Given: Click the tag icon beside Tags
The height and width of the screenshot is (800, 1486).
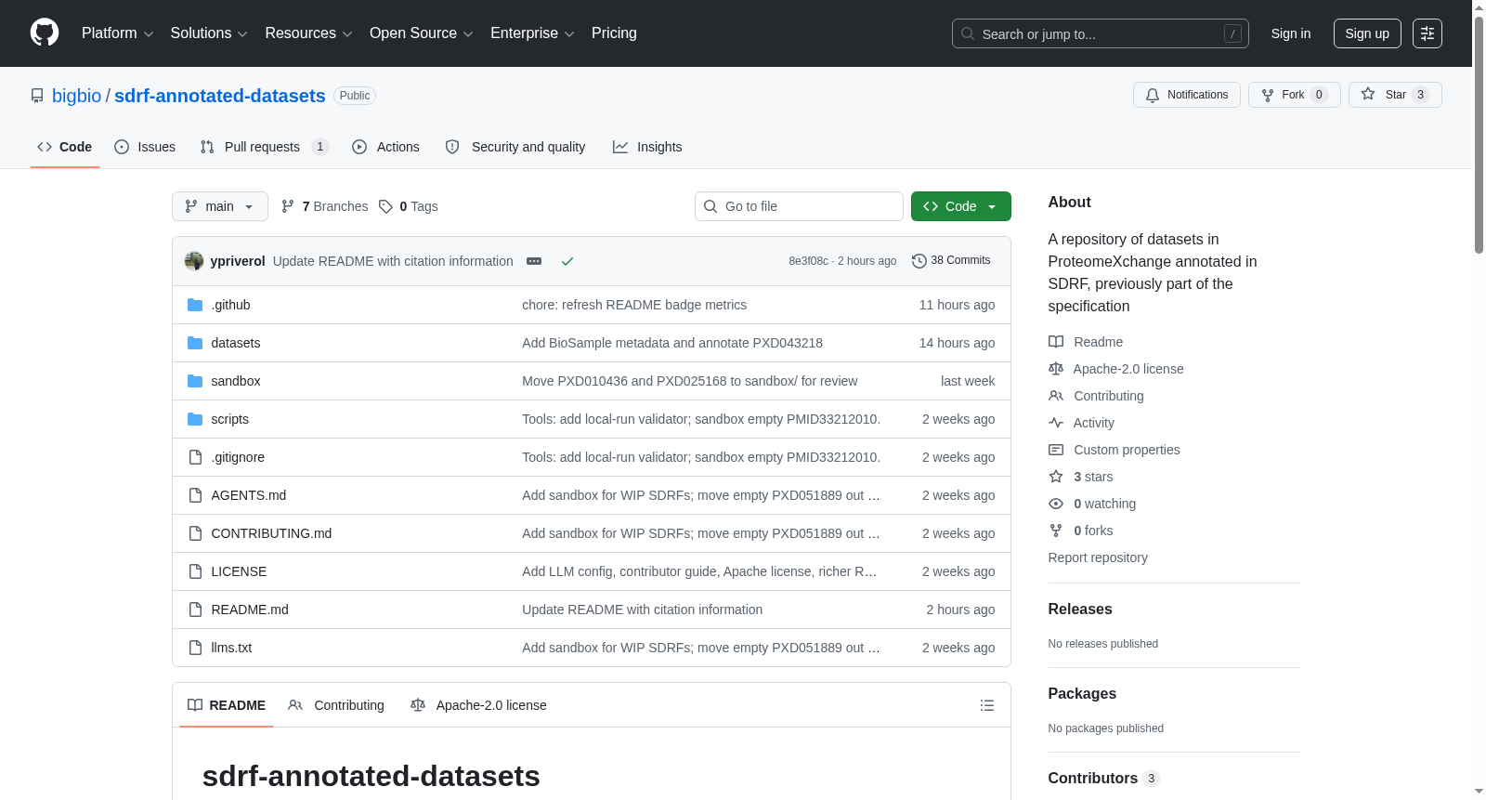Looking at the screenshot, I should 386,206.
